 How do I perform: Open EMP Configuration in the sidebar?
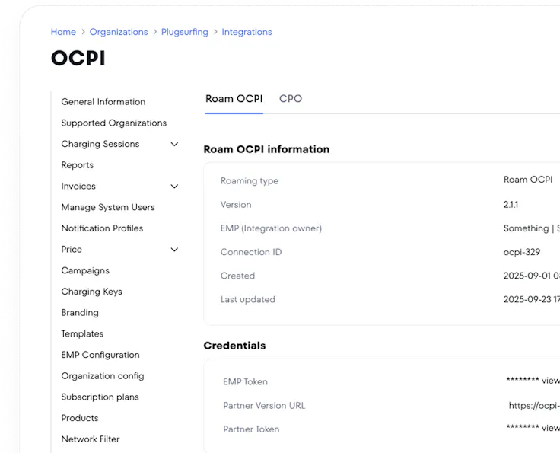[x=100, y=355]
